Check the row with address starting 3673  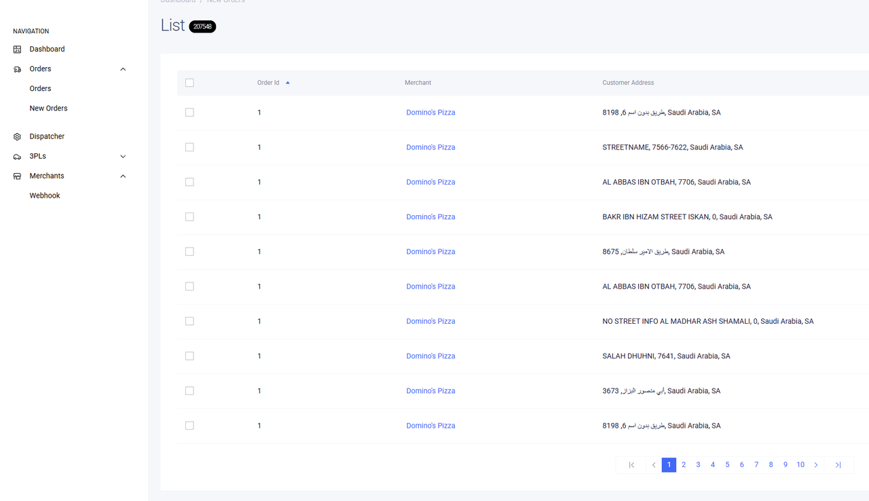(x=189, y=391)
